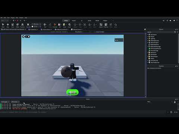Select ReplicatedStorage in Explorer
The image size is (179, 134).
click(x=156, y=47)
